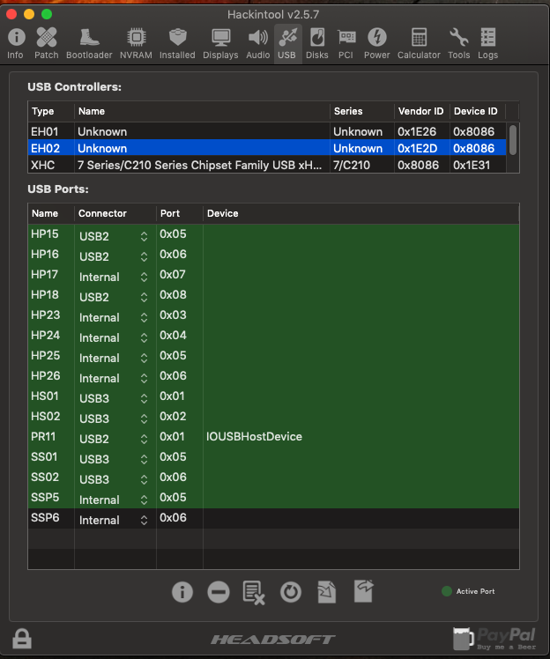Screen dimensions: 550x659
Task: Sort ports by Connector column header
Action: point(115,213)
